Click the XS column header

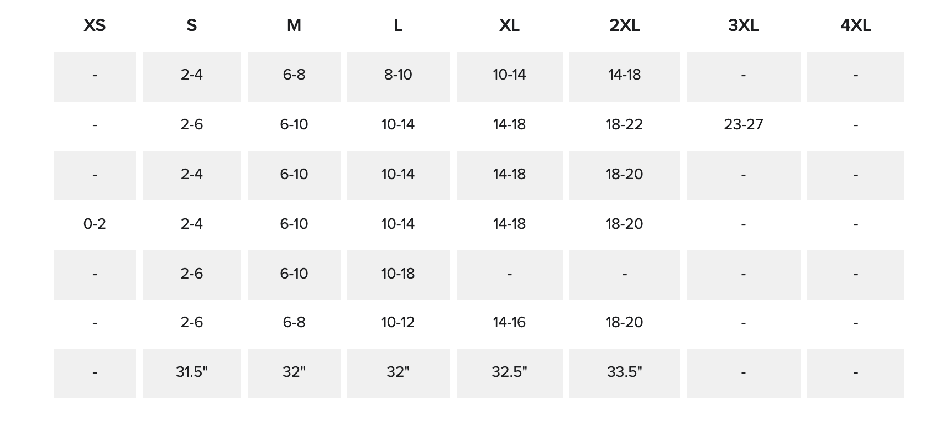point(95,25)
